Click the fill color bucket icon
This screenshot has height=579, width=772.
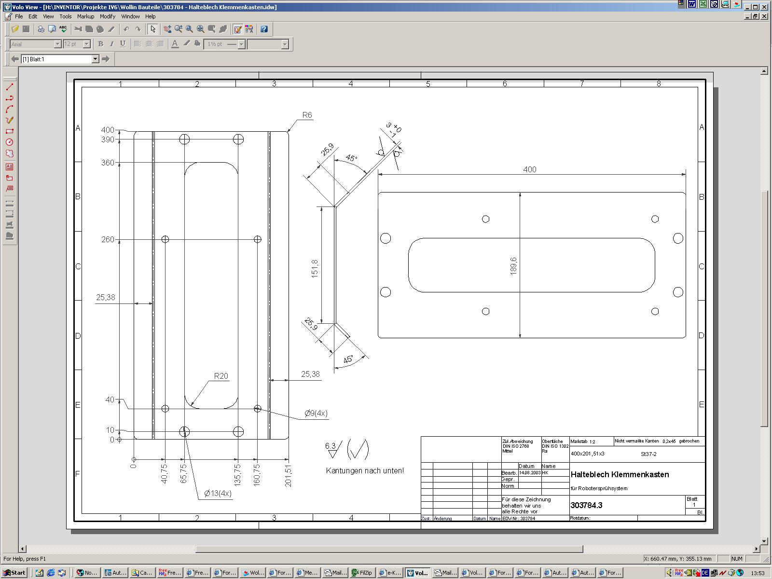(x=197, y=44)
